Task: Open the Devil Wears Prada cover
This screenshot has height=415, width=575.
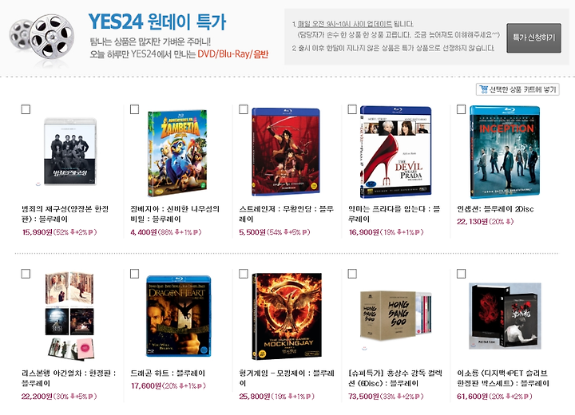Action: click(395, 152)
